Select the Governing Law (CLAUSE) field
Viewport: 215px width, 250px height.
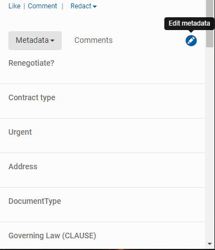tap(102, 236)
